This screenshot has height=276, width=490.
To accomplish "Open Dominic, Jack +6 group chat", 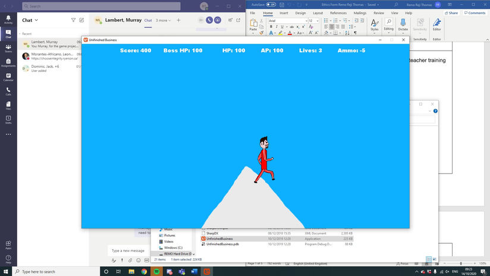I will coord(50,68).
